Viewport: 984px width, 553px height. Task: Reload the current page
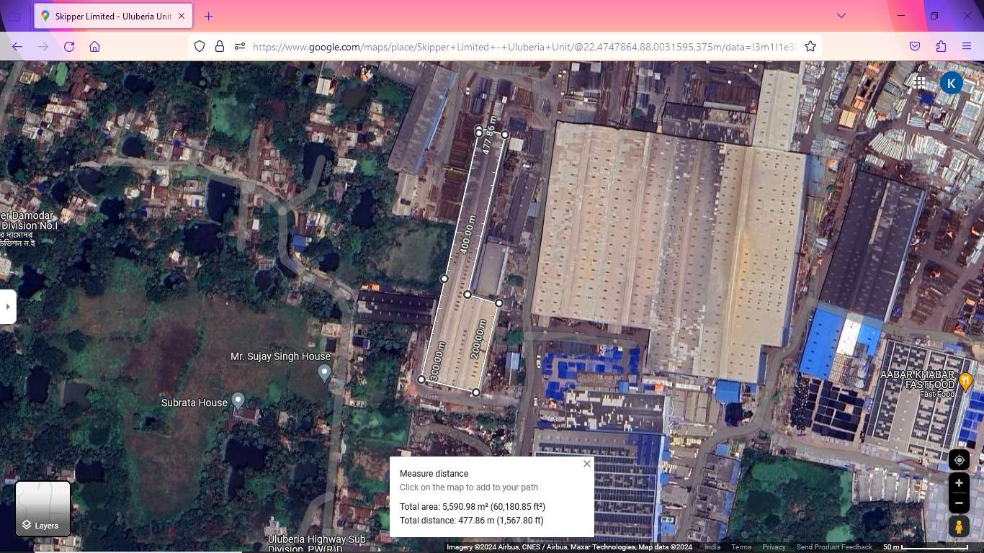coord(69,46)
